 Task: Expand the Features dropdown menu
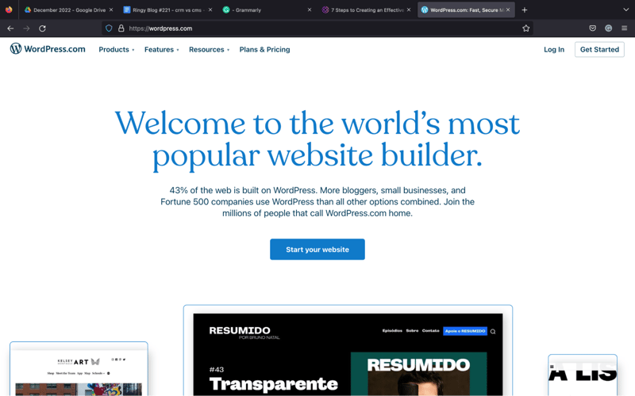click(x=162, y=49)
